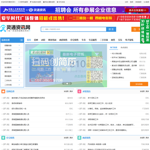Click the 登录 link in top bar
This screenshot has height=150, width=150.
[132, 2]
